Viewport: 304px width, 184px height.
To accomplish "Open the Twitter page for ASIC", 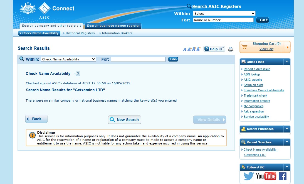I will (249, 176).
